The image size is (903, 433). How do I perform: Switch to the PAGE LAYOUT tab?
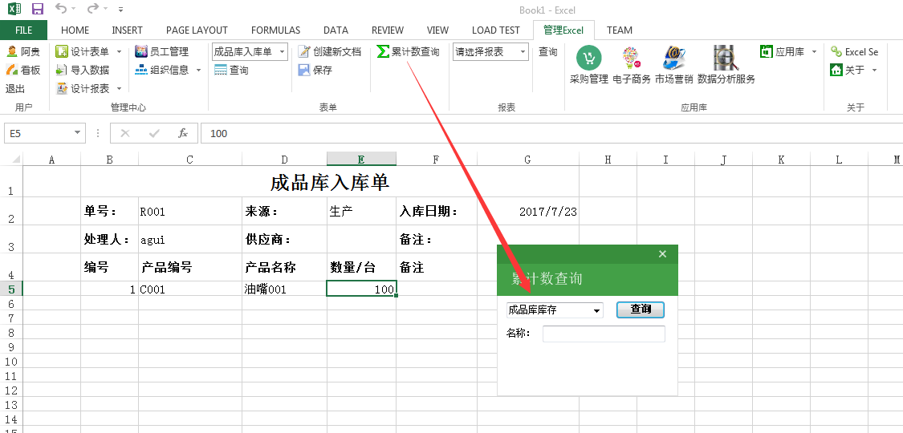(197, 30)
